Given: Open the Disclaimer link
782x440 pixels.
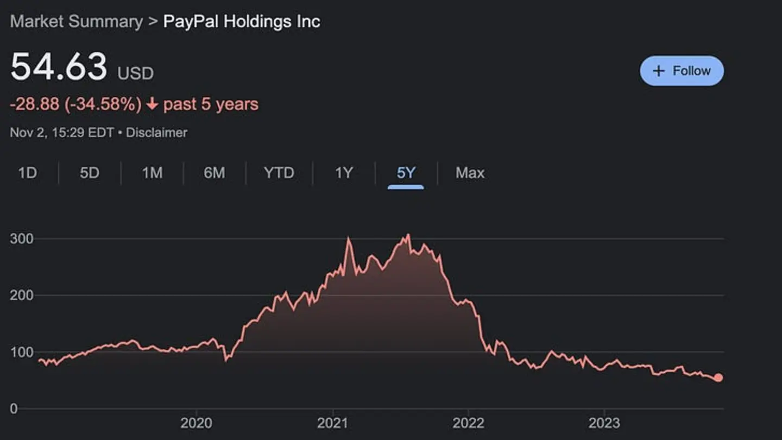Looking at the screenshot, I should pos(157,132).
